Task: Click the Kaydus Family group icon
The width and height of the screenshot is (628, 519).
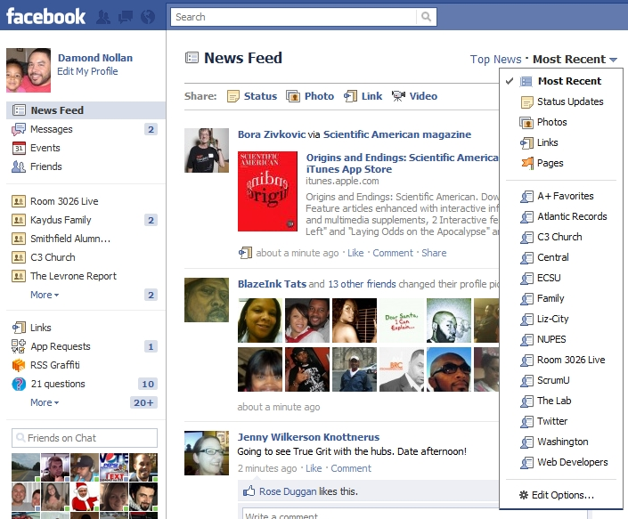Action: [19, 220]
